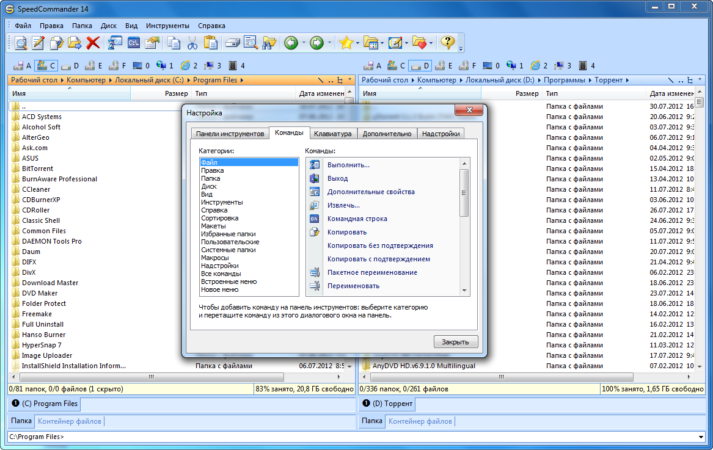Image resolution: width=713 pixels, height=450 pixels.
Task: Select the CCleaner folder in left panel
Action: (x=36, y=189)
